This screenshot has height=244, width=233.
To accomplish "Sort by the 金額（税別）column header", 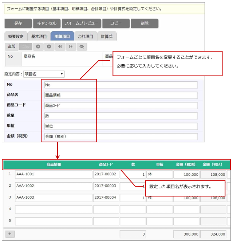I will tap(186, 164).
